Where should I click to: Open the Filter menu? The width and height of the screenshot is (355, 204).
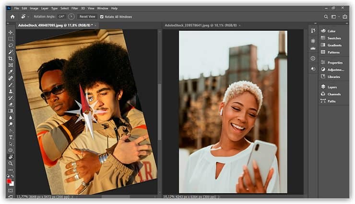click(74, 8)
